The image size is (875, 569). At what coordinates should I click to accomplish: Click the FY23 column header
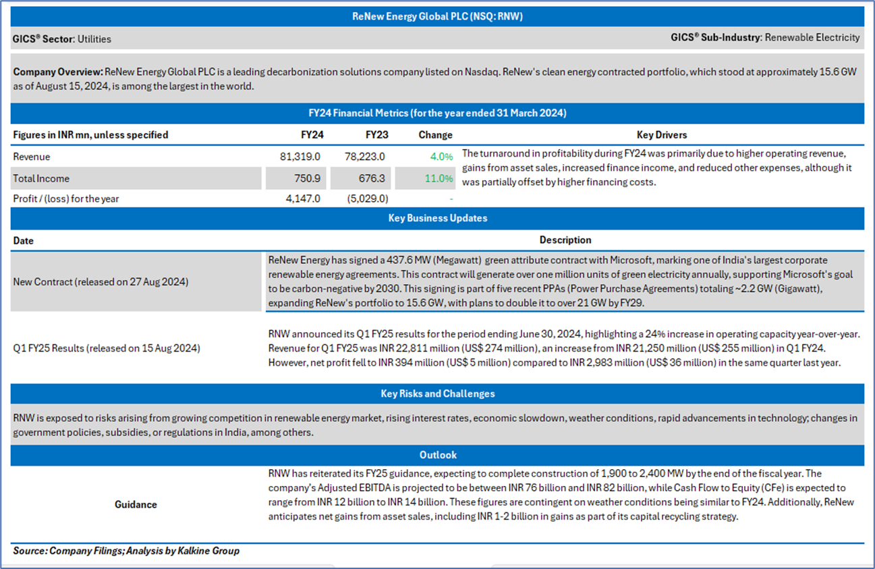pyautogui.click(x=376, y=135)
